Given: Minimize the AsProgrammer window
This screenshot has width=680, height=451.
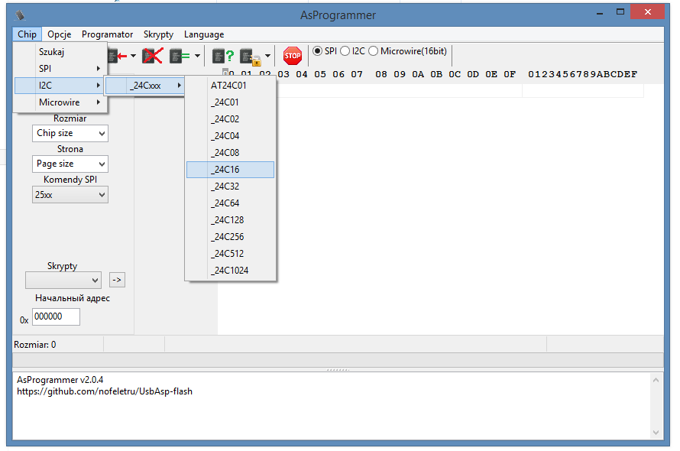Looking at the screenshot, I should coord(600,13).
